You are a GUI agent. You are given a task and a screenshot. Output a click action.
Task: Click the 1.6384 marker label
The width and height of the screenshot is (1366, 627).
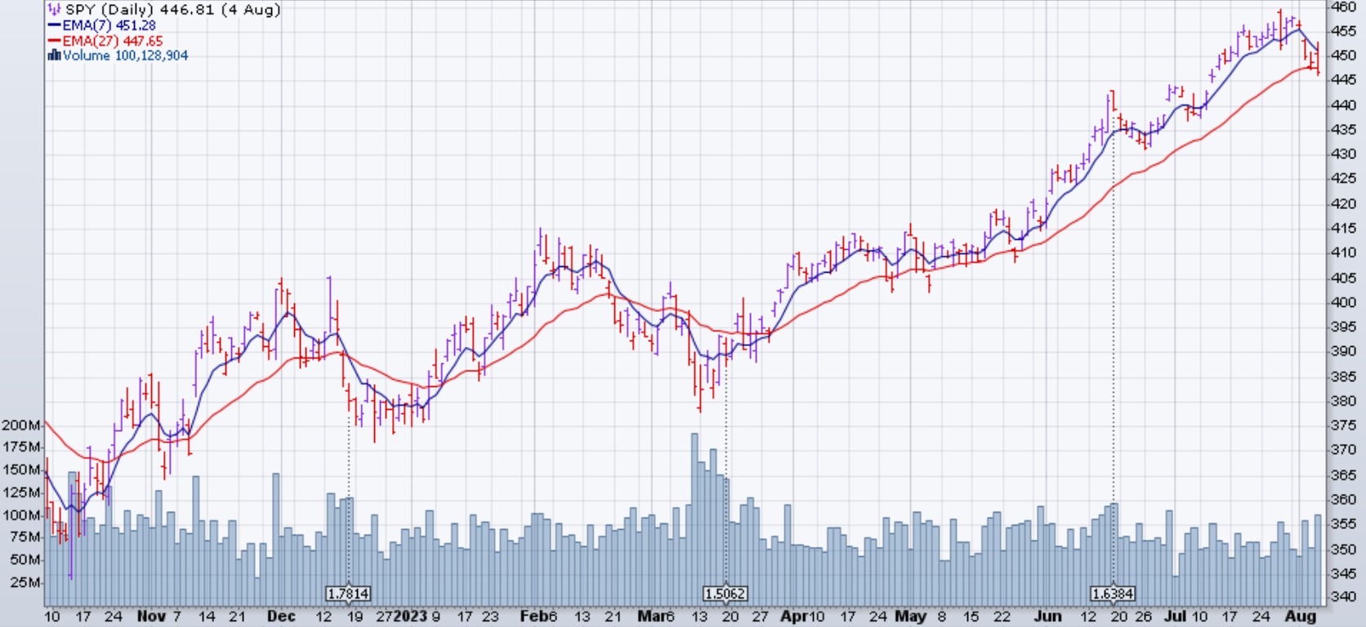tap(1113, 594)
